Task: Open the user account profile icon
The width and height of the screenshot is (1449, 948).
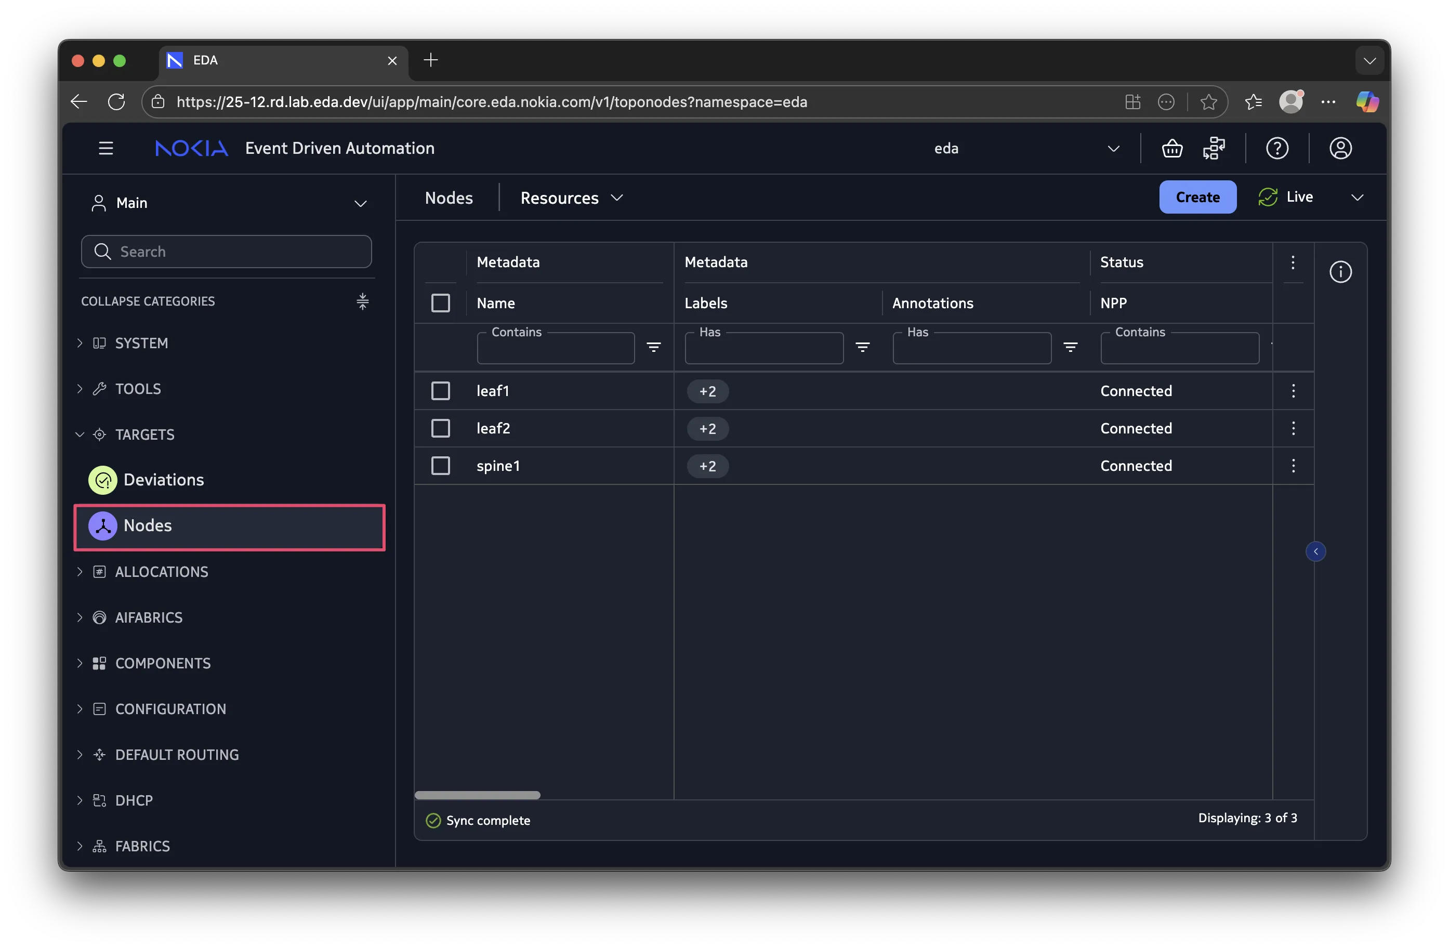Action: [x=1340, y=148]
